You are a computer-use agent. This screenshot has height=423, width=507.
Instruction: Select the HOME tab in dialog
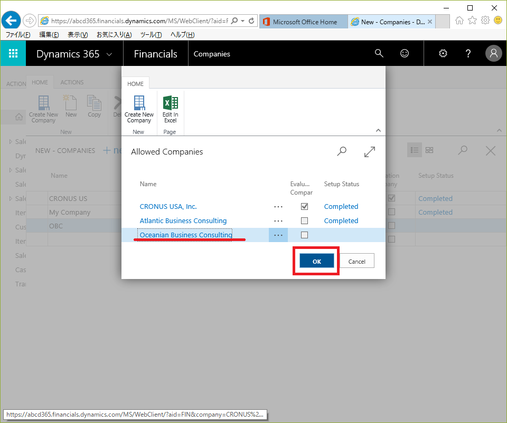[x=135, y=83]
